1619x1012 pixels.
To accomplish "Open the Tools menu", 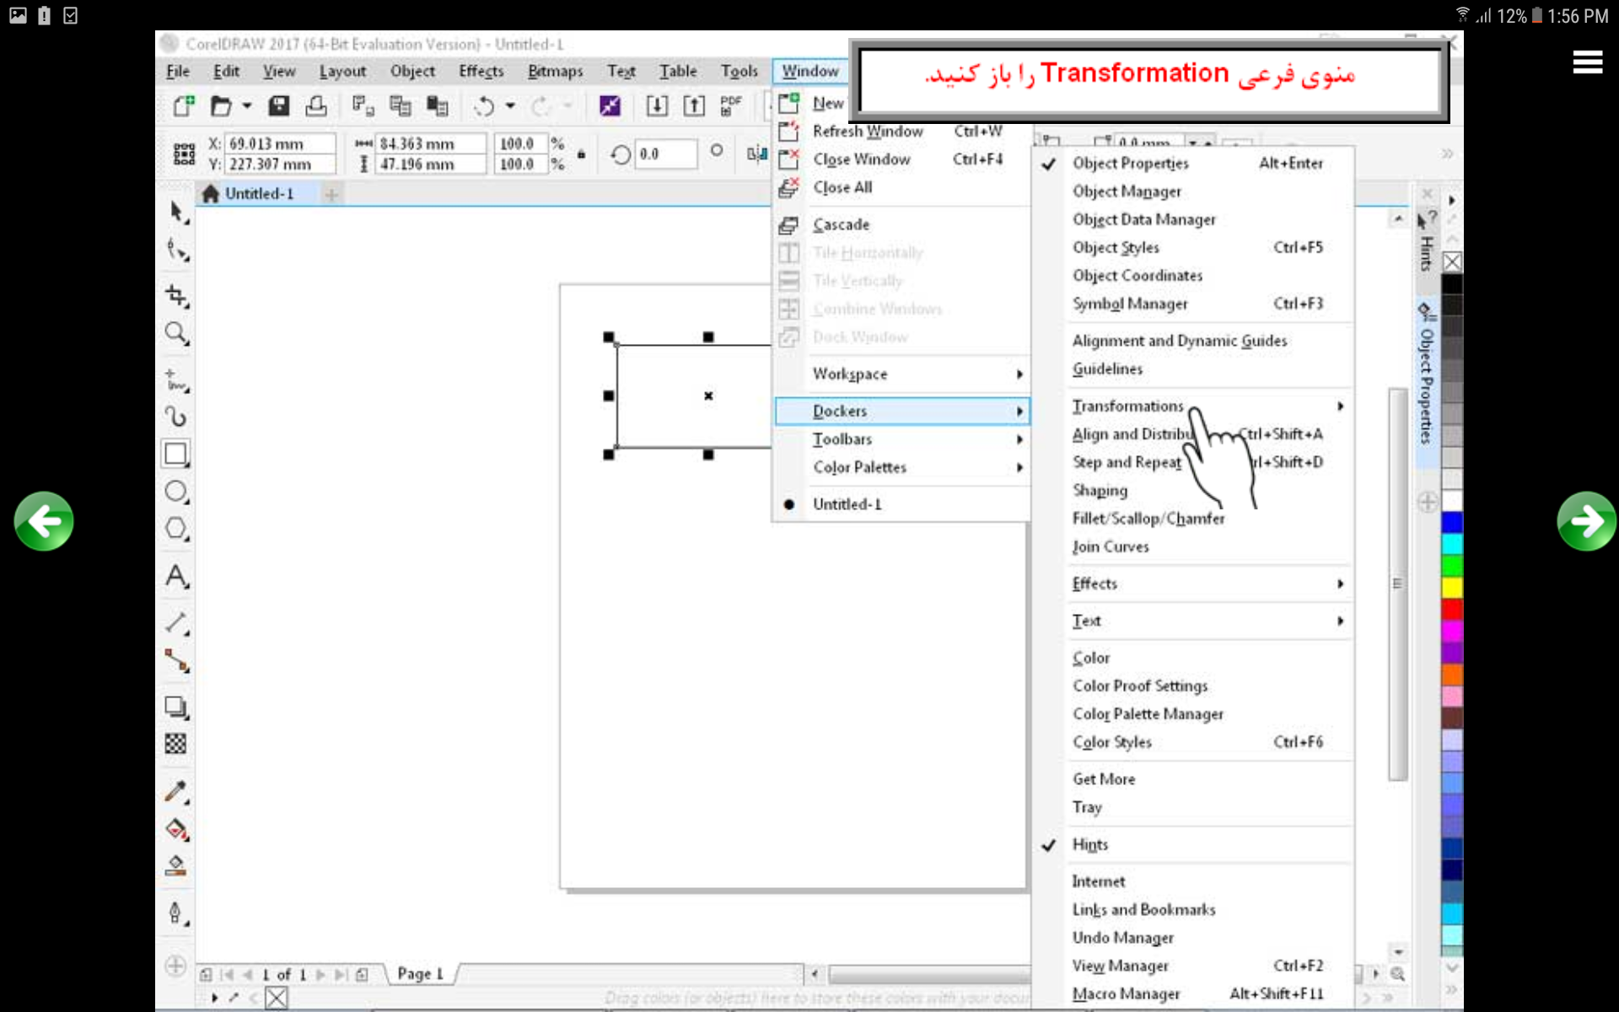I will click(739, 72).
